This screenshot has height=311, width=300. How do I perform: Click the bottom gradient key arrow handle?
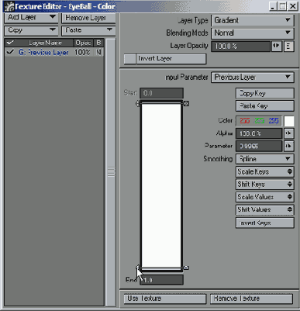[138, 268]
